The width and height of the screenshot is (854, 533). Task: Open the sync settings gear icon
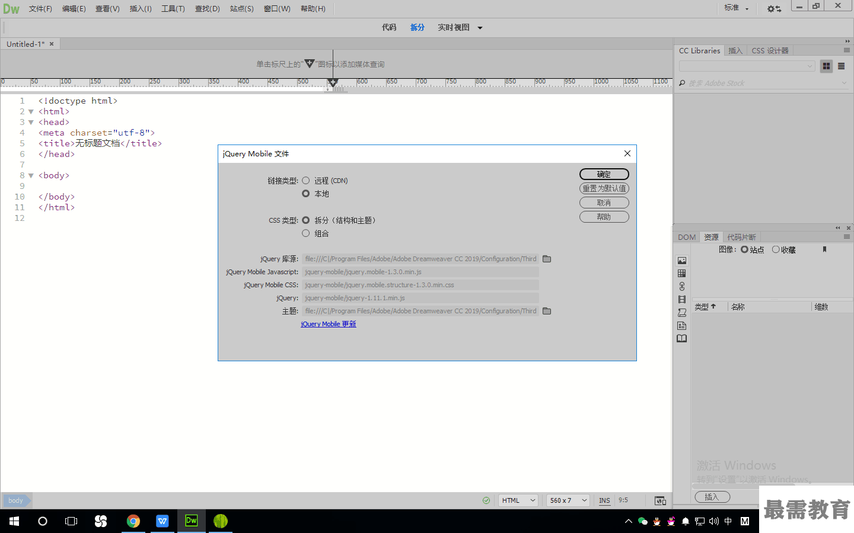774,8
